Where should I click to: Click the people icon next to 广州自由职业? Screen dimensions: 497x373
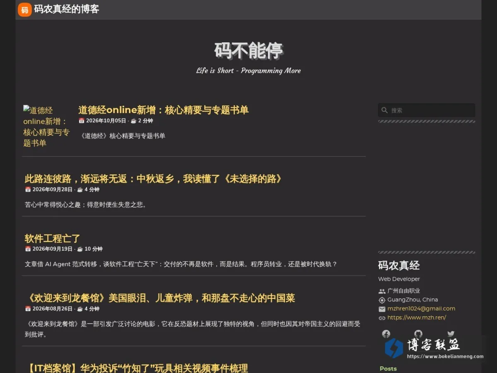tap(382, 291)
